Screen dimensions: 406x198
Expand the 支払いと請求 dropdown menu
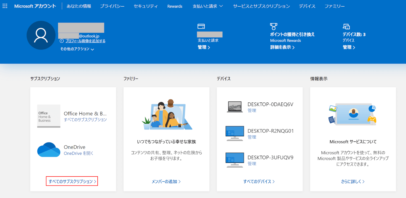(208, 6)
